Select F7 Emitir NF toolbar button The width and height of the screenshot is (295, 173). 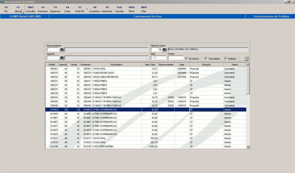tap(80, 9)
